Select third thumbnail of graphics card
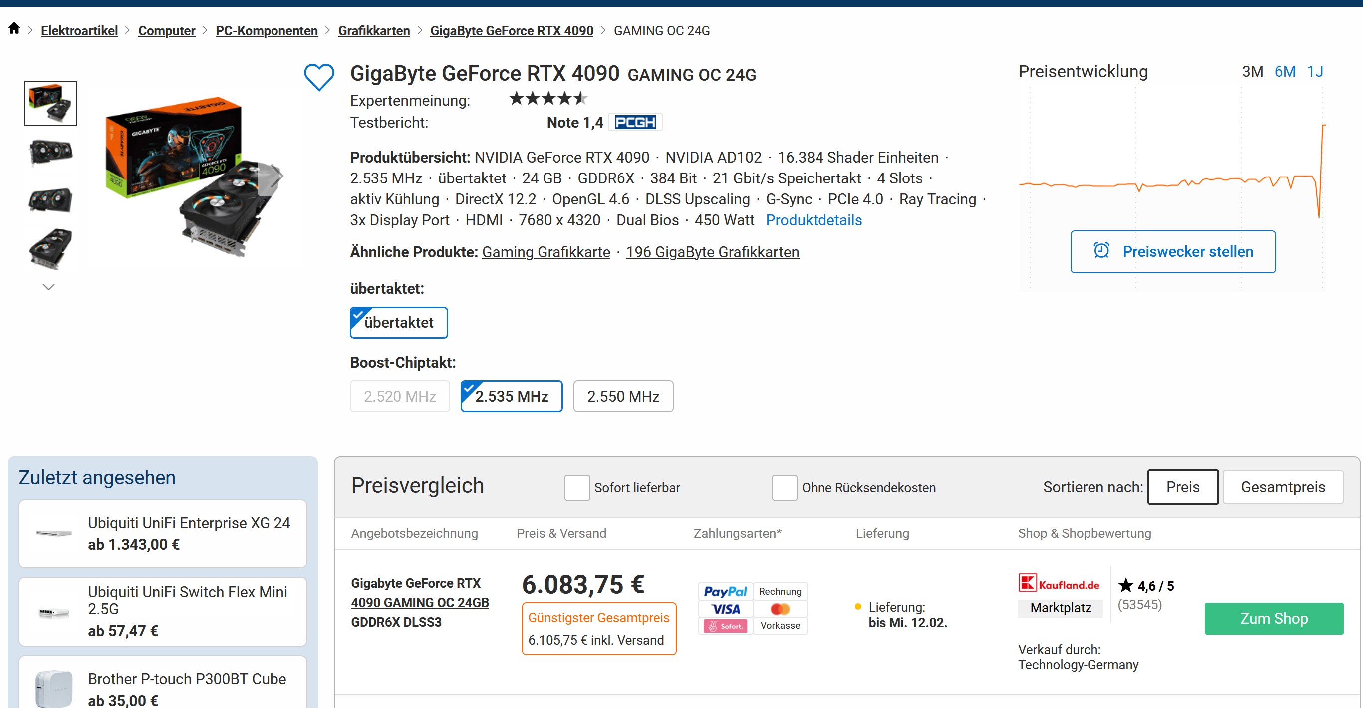This screenshot has height=708, width=1363. 50,200
